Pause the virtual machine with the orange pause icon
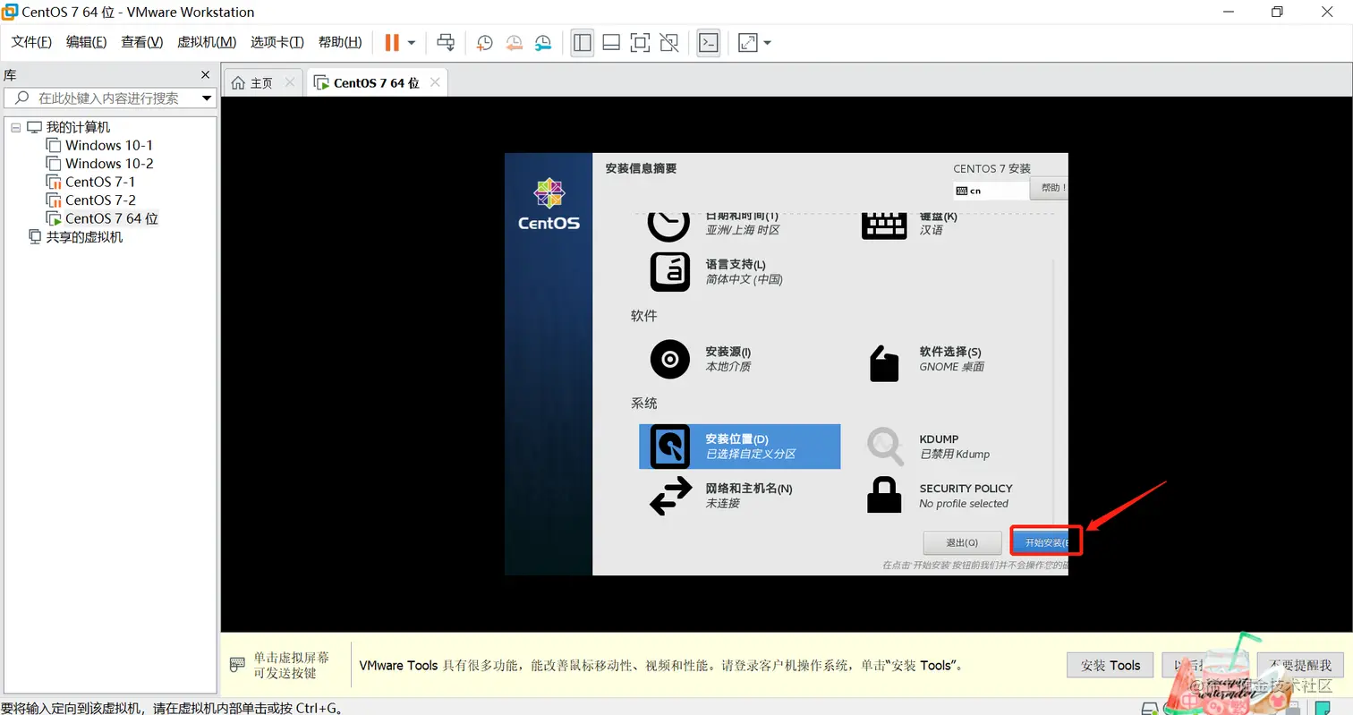1353x715 pixels. coord(392,42)
